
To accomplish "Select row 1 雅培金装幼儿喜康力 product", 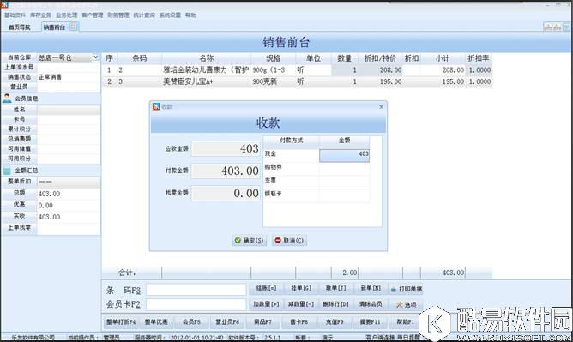I will (297, 69).
